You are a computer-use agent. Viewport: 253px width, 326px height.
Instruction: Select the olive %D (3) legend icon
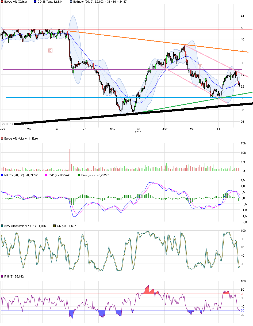(54, 226)
